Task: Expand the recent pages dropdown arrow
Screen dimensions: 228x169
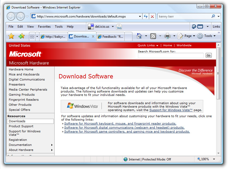Action: (27, 16)
